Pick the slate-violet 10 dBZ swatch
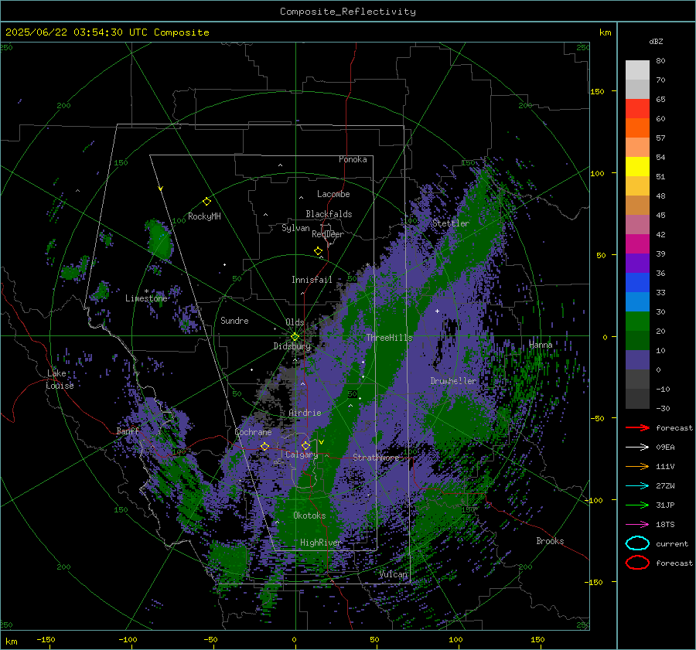This screenshot has height=650, width=696. [x=637, y=359]
